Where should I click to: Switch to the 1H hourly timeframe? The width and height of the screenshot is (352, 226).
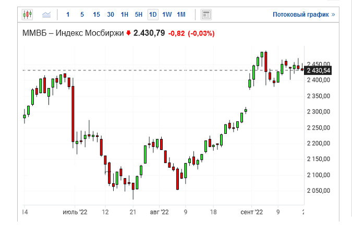coord(125,14)
